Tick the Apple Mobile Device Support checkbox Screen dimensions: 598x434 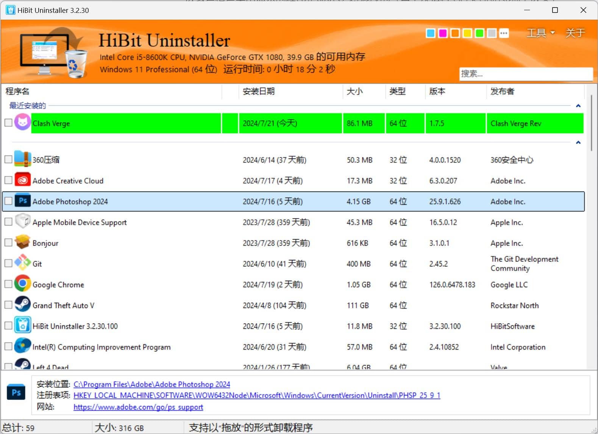click(8, 222)
